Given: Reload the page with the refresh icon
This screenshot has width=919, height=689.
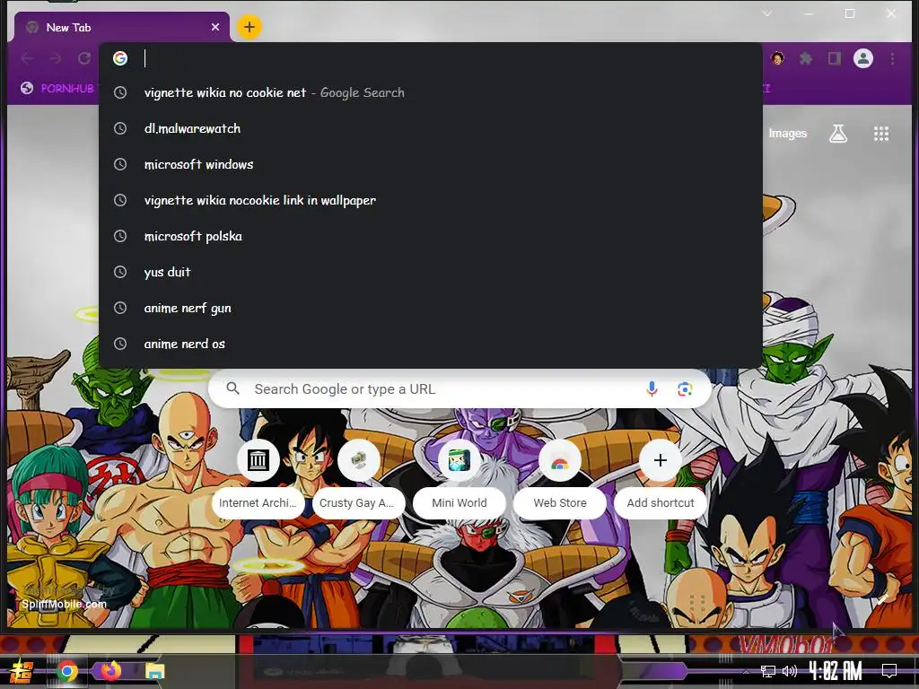Looking at the screenshot, I should pyautogui.click(x=84, y=58).
